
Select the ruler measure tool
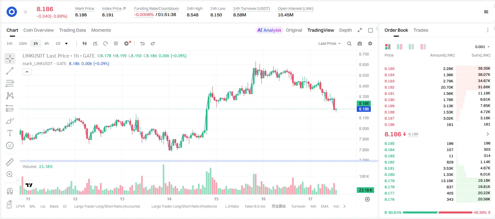pyautogui.click(x=10, y=162)
